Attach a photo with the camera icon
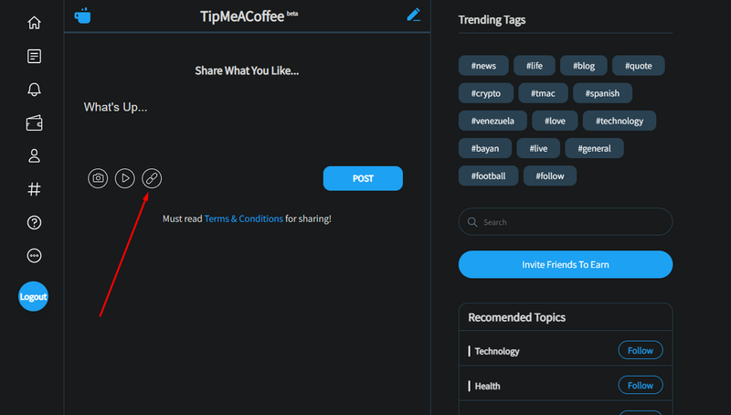This screenshot has height=415, width=731. (98, 178)
